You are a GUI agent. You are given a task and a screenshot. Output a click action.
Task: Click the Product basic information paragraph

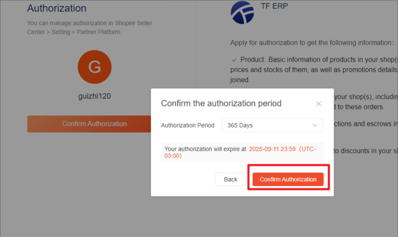[x=314, y=70]
